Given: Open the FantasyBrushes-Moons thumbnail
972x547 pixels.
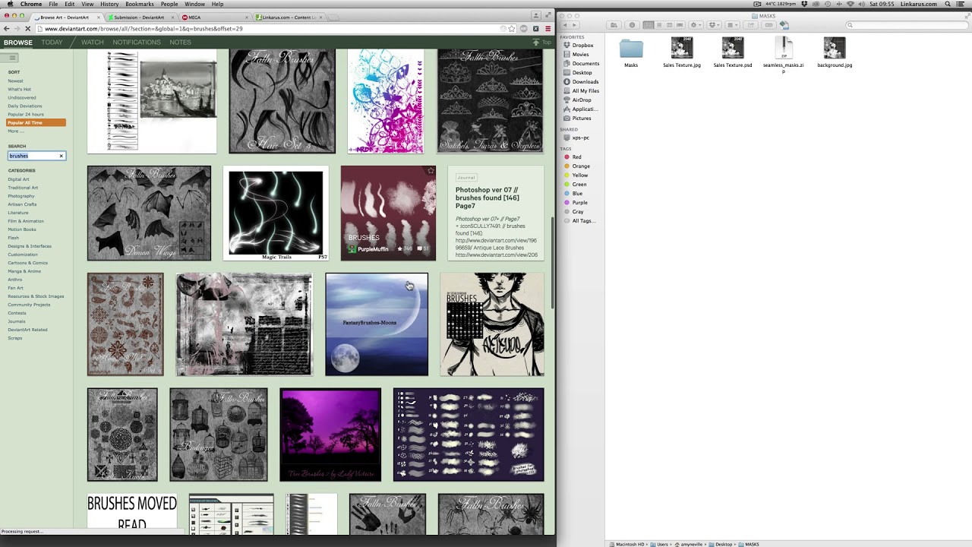Looking at the screenshot, I should pyautogui.click(x=377, y=324).
